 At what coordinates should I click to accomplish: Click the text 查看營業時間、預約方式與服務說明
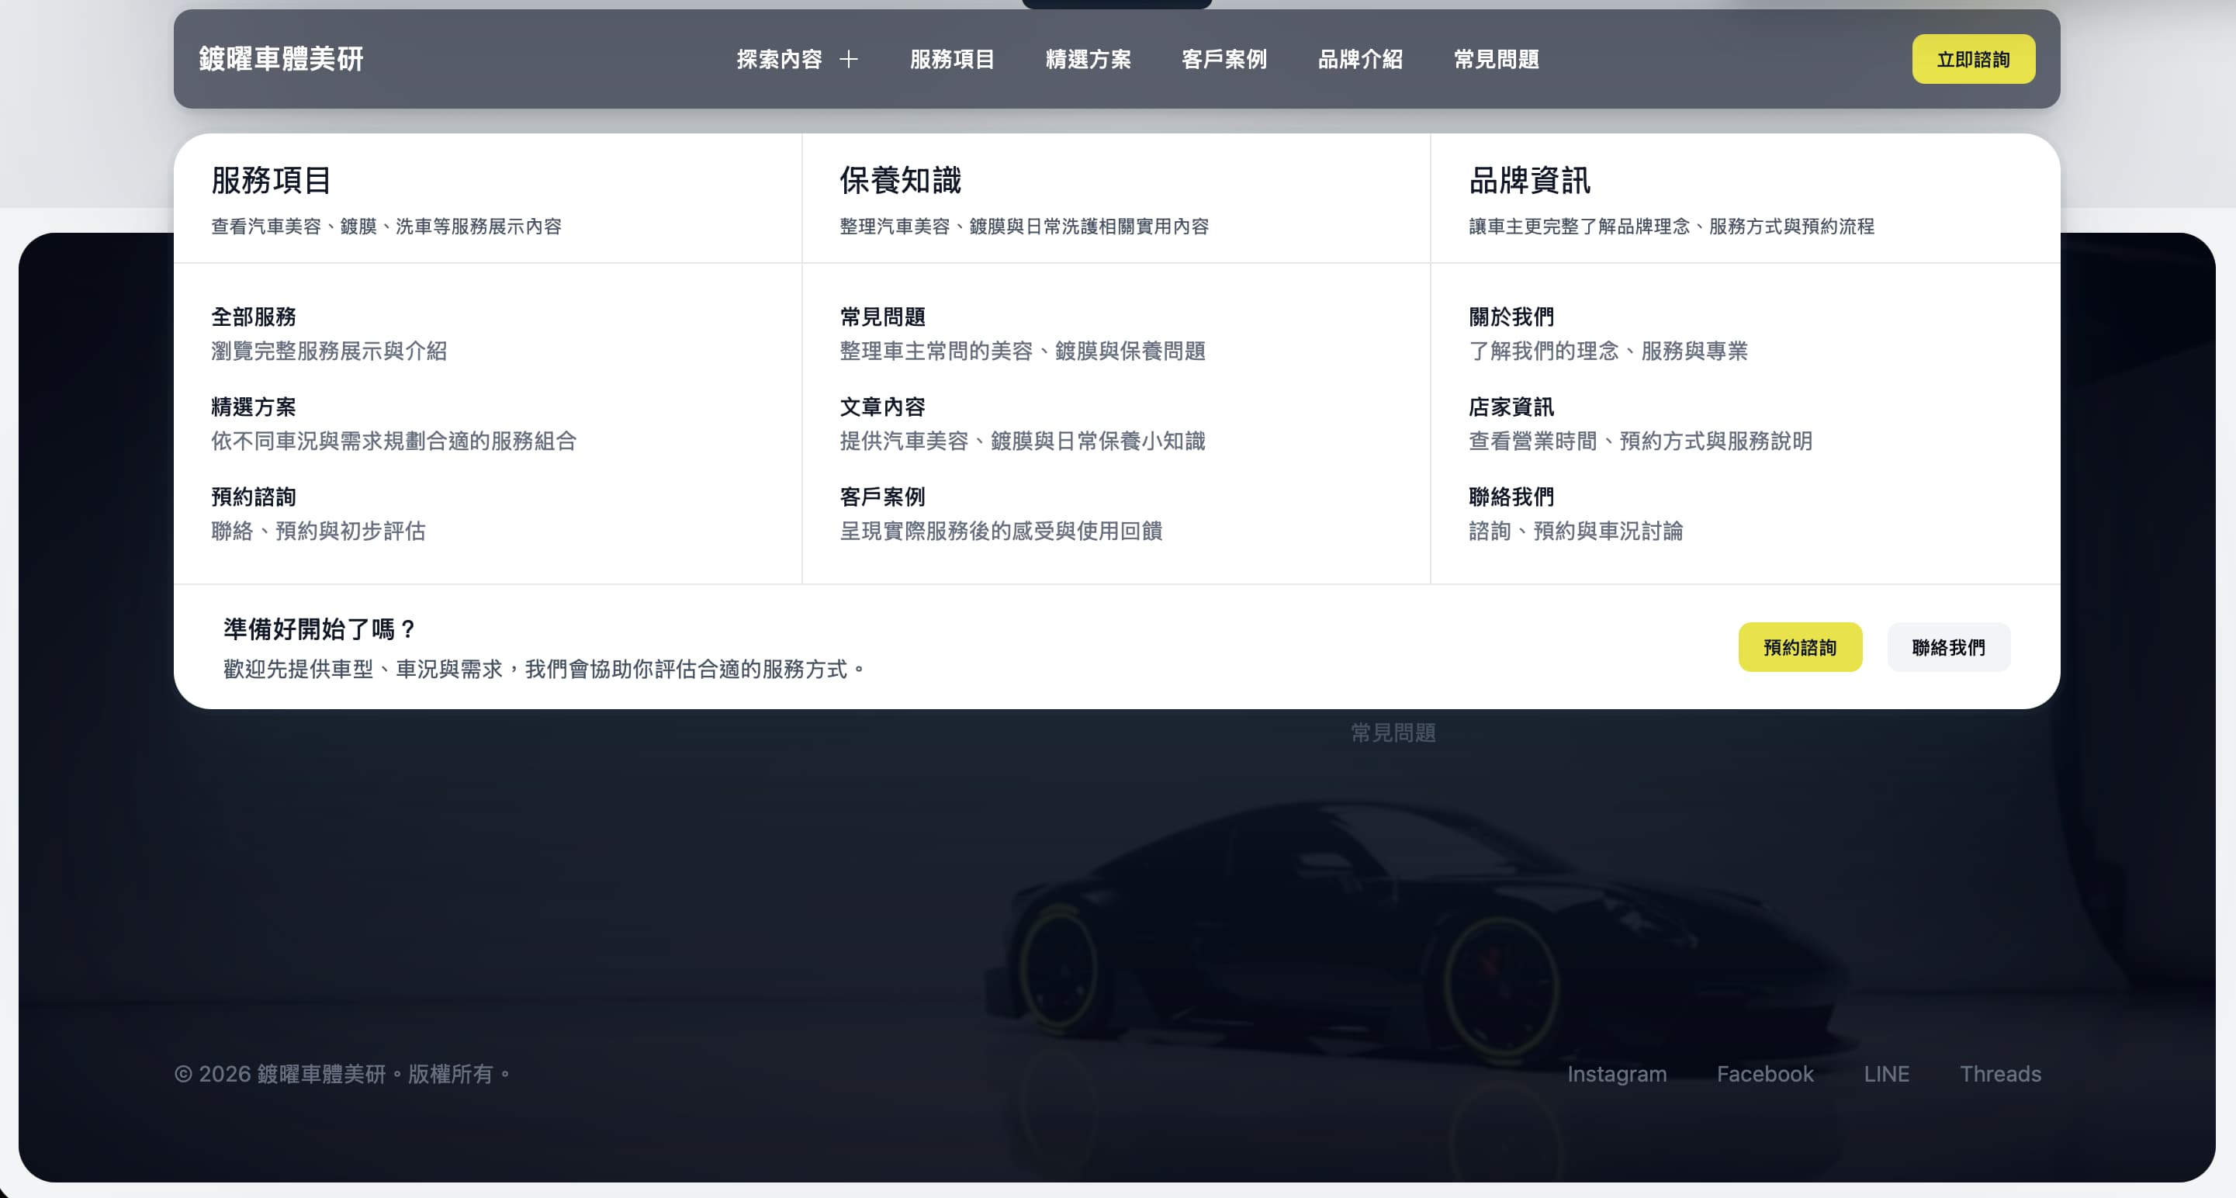(1641, 441)
